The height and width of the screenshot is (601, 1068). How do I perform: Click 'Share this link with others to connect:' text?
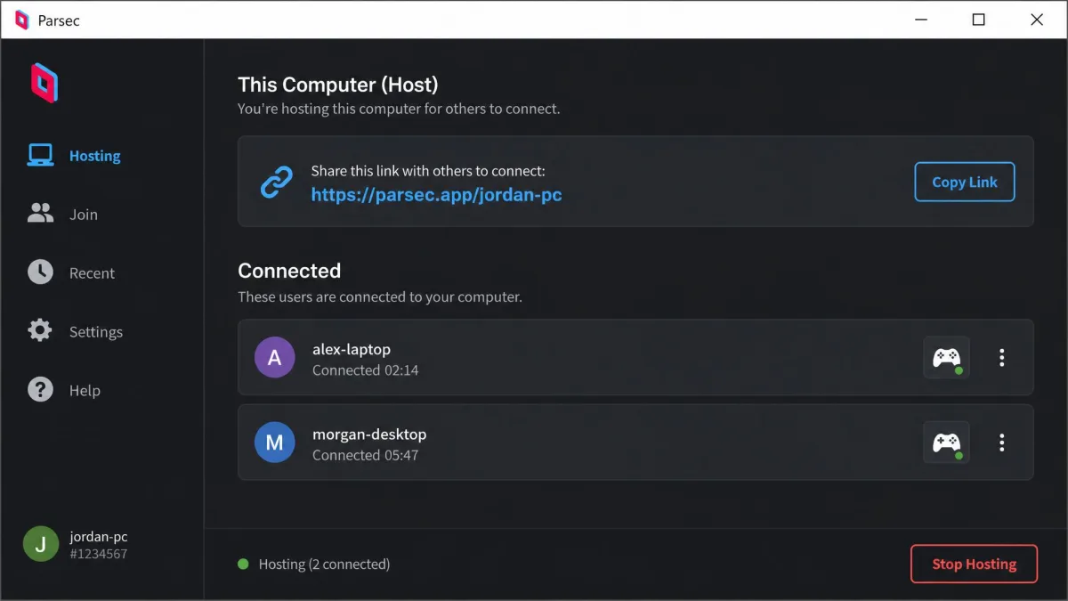(x=428, y=170)
